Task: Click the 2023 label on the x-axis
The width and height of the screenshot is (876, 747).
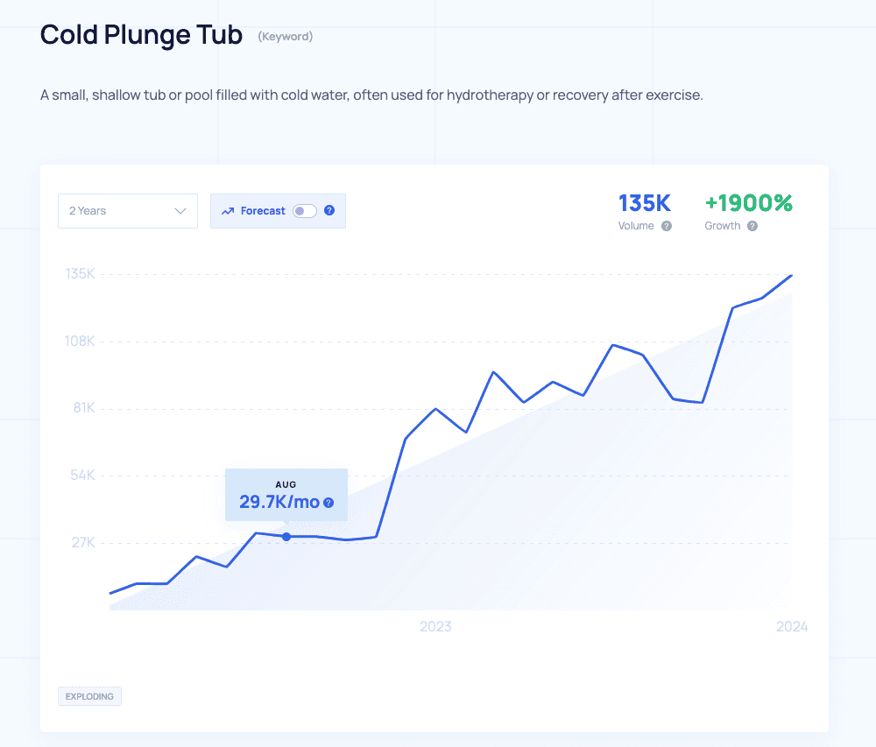Action: pos(435,626)
